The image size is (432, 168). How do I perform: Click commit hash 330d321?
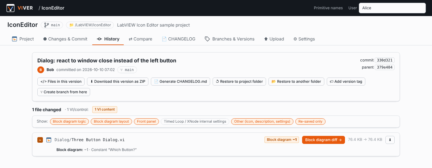tap(384, 60)
